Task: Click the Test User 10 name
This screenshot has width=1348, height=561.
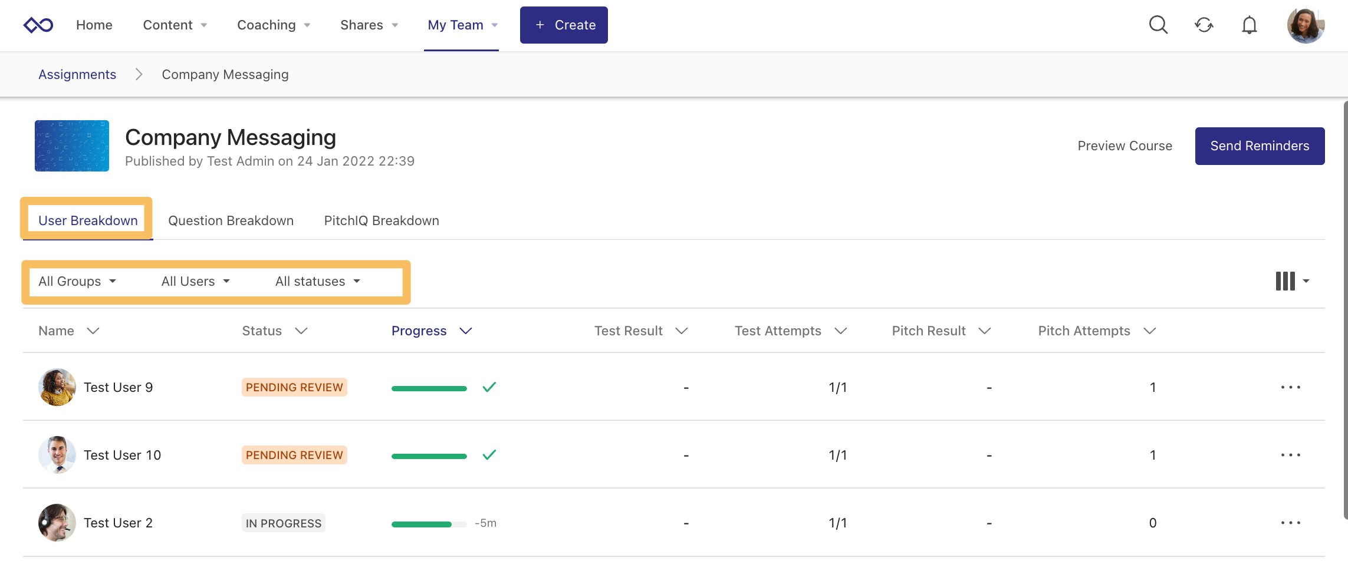Action: 122,455
